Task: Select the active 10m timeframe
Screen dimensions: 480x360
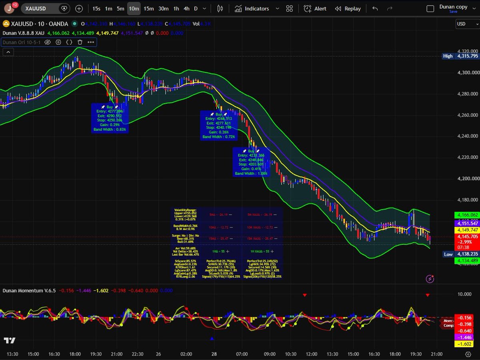Action: click(134, 8)
